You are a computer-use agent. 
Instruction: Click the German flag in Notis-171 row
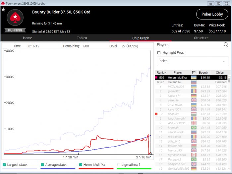click(194, 96)
